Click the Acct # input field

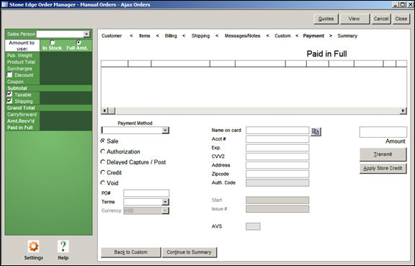pos(277,139)
